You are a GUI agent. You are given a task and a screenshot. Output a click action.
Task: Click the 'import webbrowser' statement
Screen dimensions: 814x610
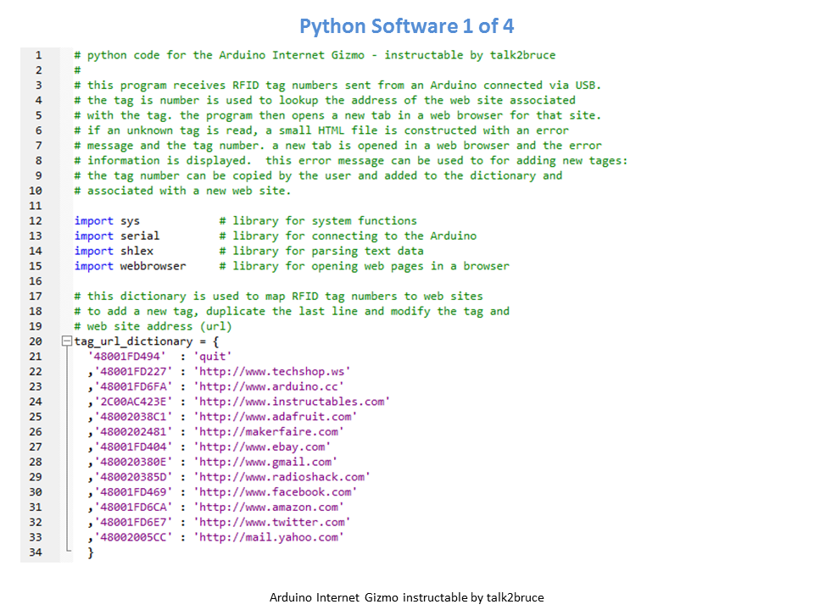(x=130, y=266)
